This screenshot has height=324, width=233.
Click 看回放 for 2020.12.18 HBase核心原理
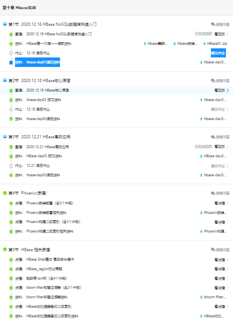tap(220, 90)
